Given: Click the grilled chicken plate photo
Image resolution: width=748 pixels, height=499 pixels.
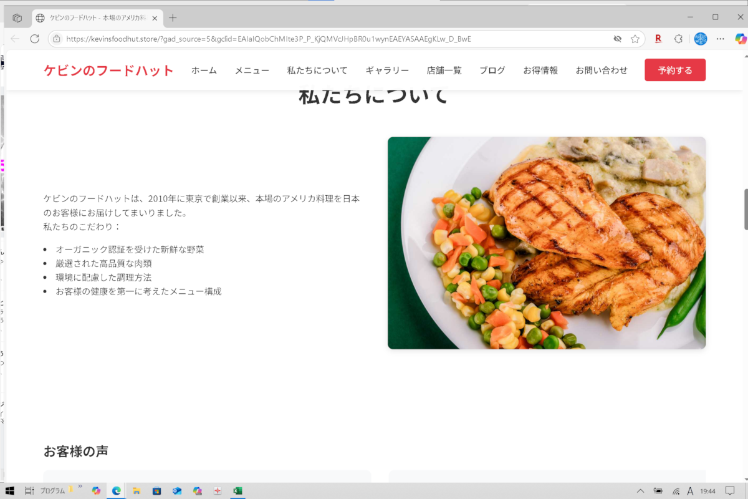Looking at the screenshot, I should (x=547, y=243).
